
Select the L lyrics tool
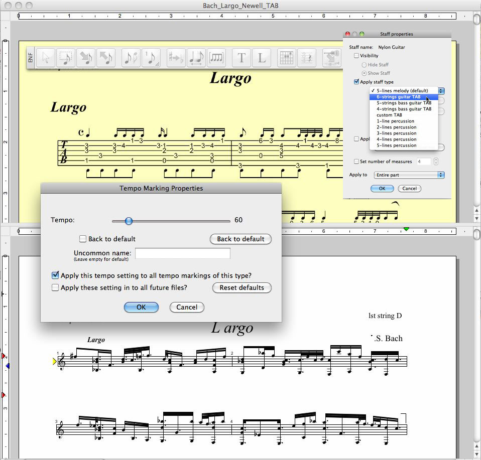[x=262, y=58]
